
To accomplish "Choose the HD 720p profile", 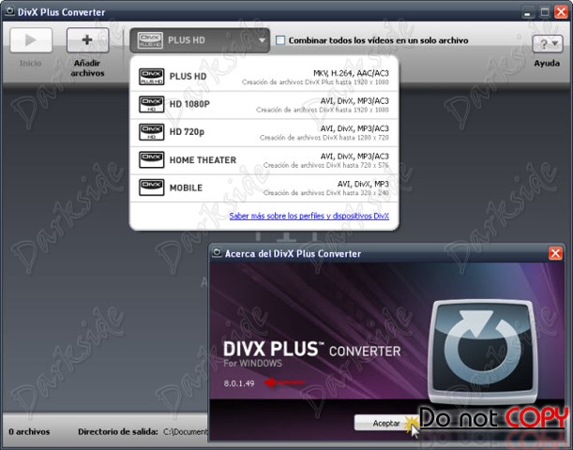I will (264, 132).
